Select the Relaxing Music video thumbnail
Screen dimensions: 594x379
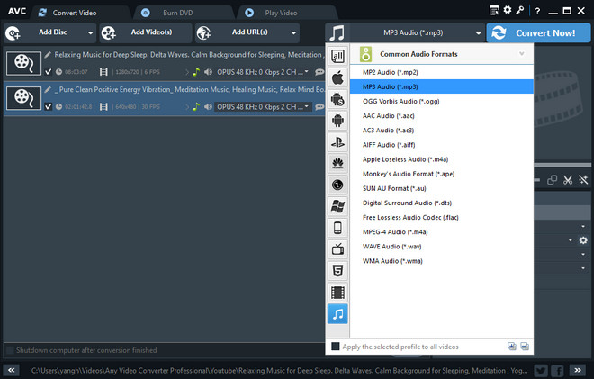(23, 63)
